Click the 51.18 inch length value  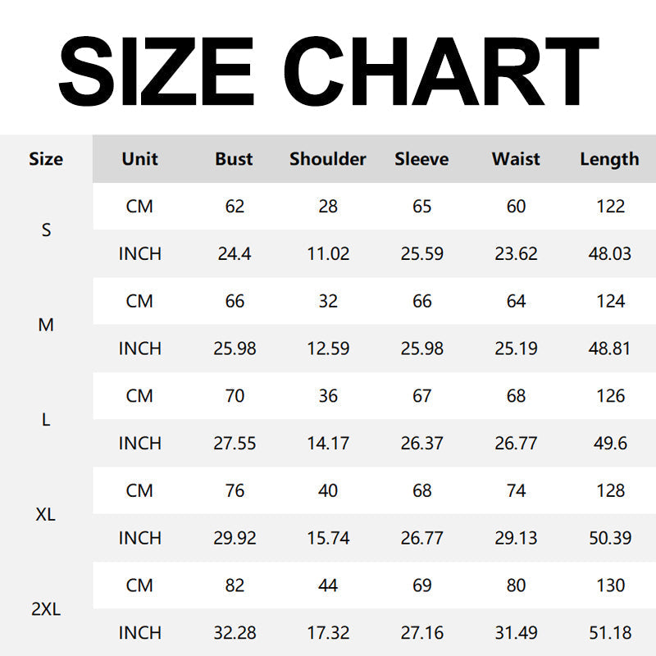(x=610, y=633)
